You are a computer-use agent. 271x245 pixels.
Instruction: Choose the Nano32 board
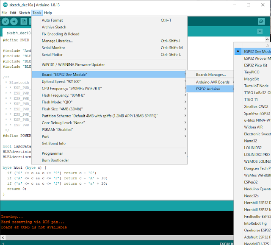[x=253, y=141]
